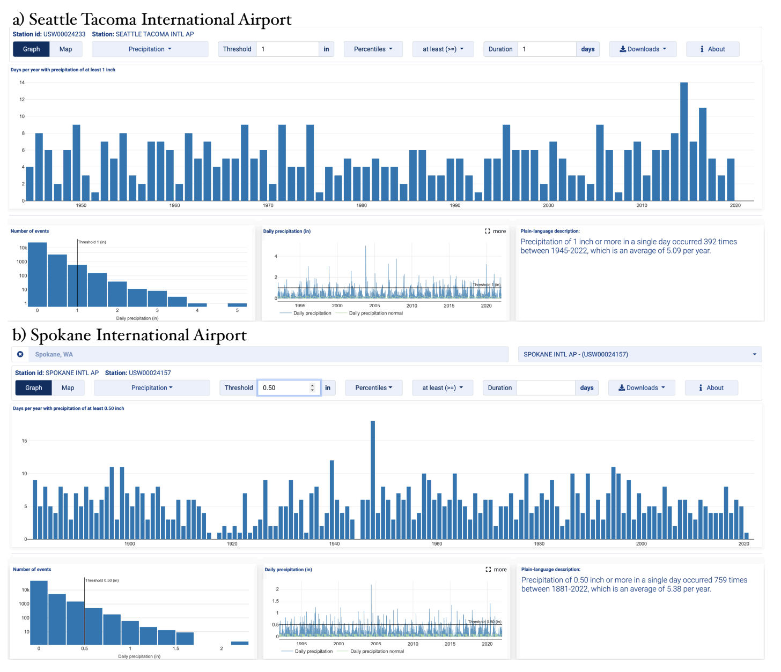
Task: Open Seattle Precipitation variable dropdown
Action: click(150, 49)
